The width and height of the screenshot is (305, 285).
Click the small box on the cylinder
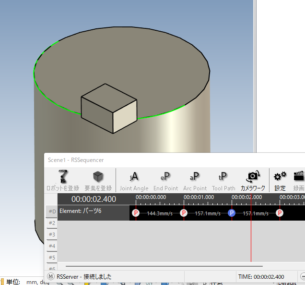coord(108,108)
